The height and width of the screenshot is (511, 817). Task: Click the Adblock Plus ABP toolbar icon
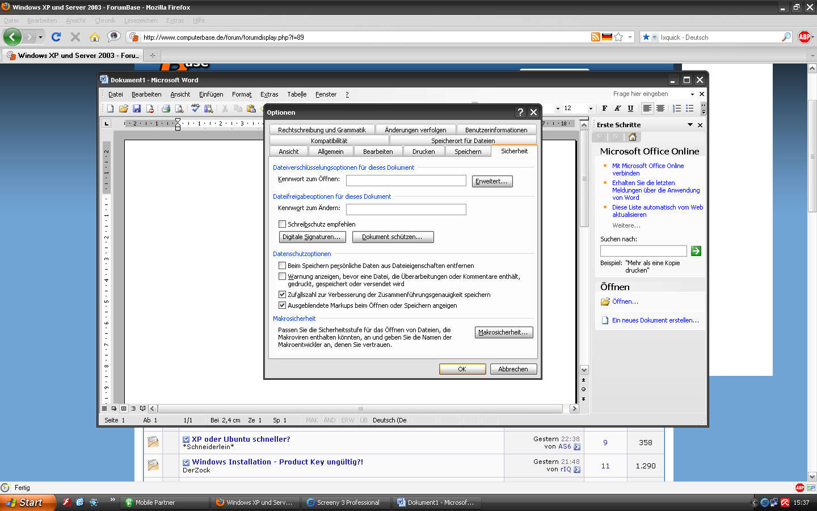pyautogui.click(x=804, y=37)
